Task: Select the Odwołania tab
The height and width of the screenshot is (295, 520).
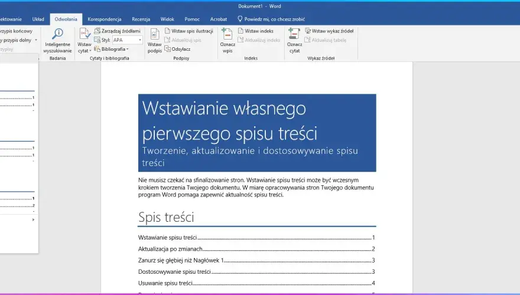Action: pyautogui.click(x=66, y=19)
